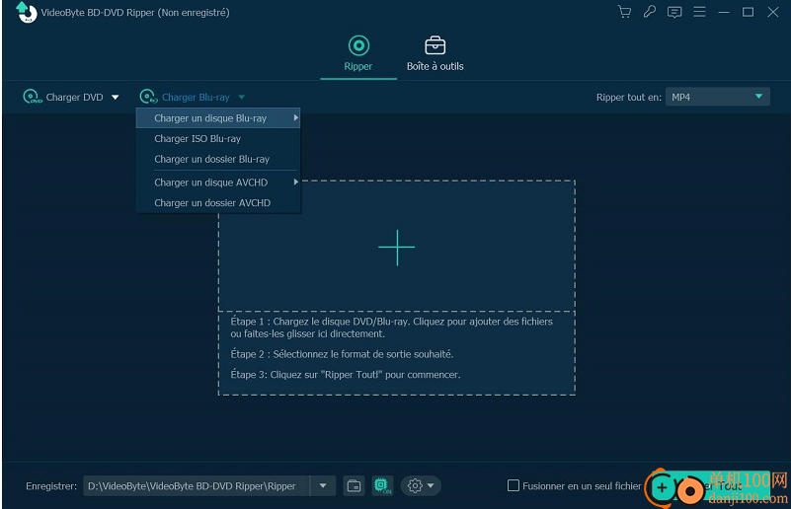Maximize the VideoByte window
The height and width of the screenshot is (509, 791).
(749, 12)
